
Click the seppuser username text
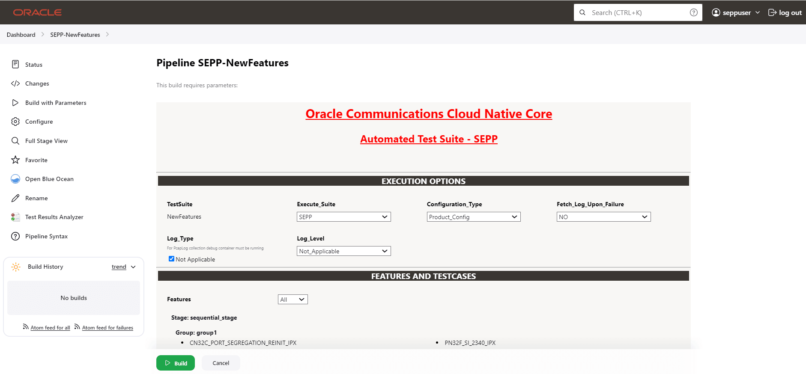pos(737,12)
